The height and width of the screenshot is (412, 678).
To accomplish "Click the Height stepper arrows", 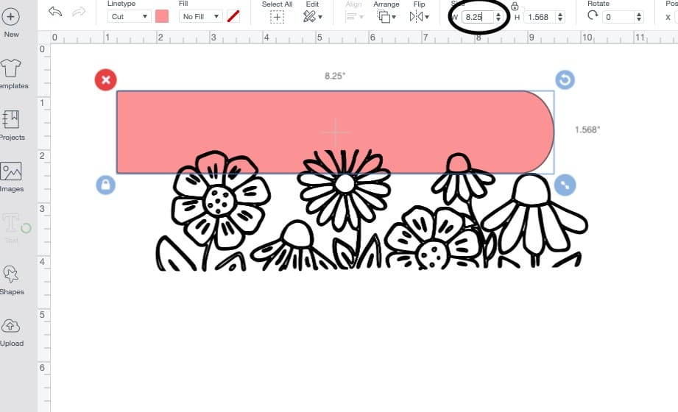I will pyautogui.click(x=560, y=18).
